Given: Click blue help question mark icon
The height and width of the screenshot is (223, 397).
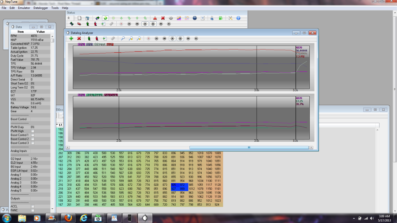Looking at the screenshot, I should pyautogui.click(x=238, y=18).
